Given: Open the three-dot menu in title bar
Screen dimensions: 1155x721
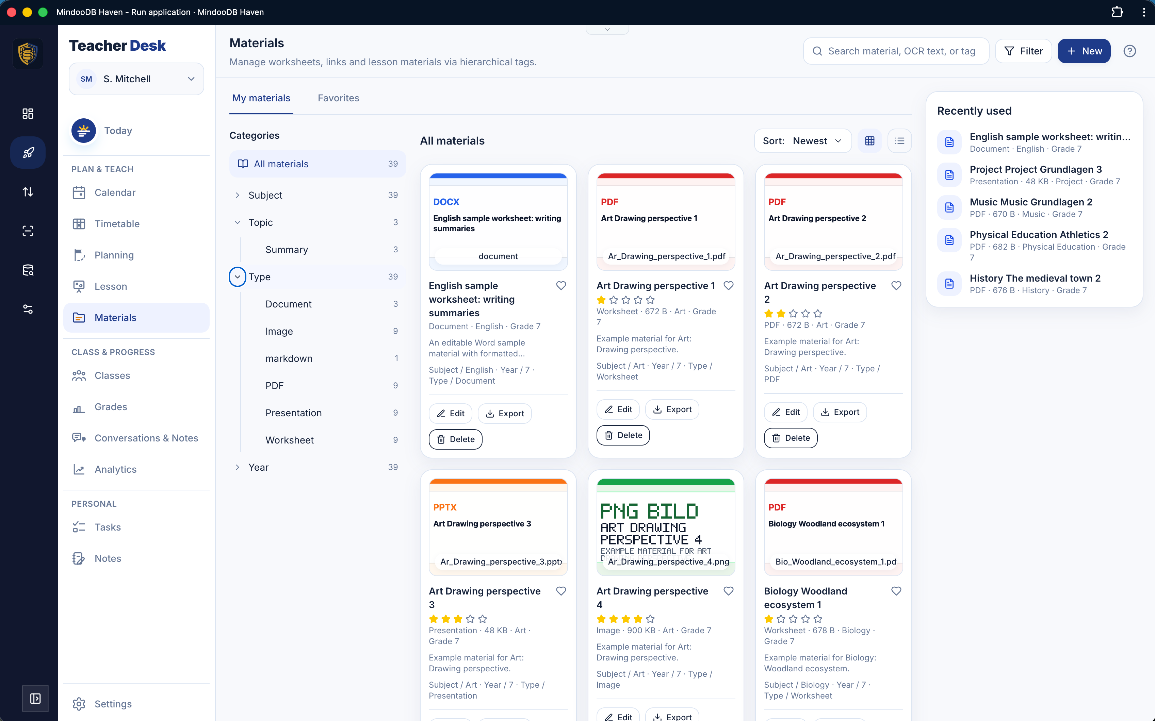Looking at the screenshot, I should click(1143, 12).
